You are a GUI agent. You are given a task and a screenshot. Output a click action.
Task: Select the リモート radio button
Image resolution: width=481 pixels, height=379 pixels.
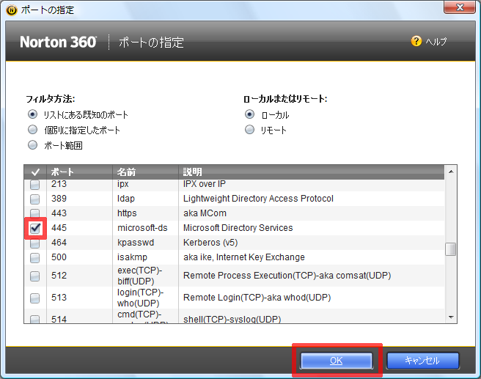250,130
